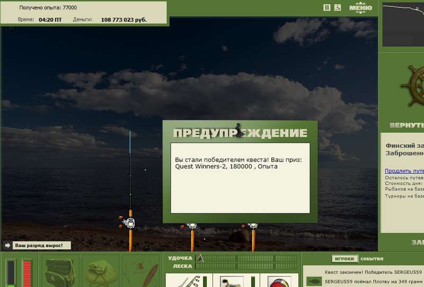The image size is (424, 287).
Task: Click the 'Получено опыта: 77000' text
Action: tap(48, 7)
